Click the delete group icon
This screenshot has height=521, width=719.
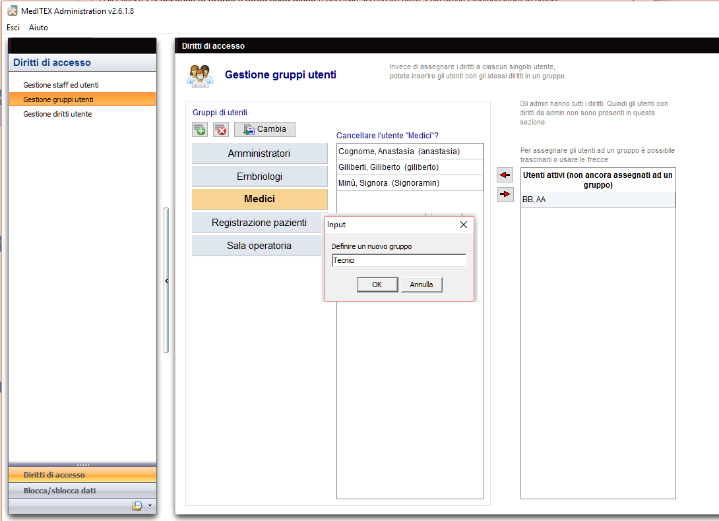point(221,130)
